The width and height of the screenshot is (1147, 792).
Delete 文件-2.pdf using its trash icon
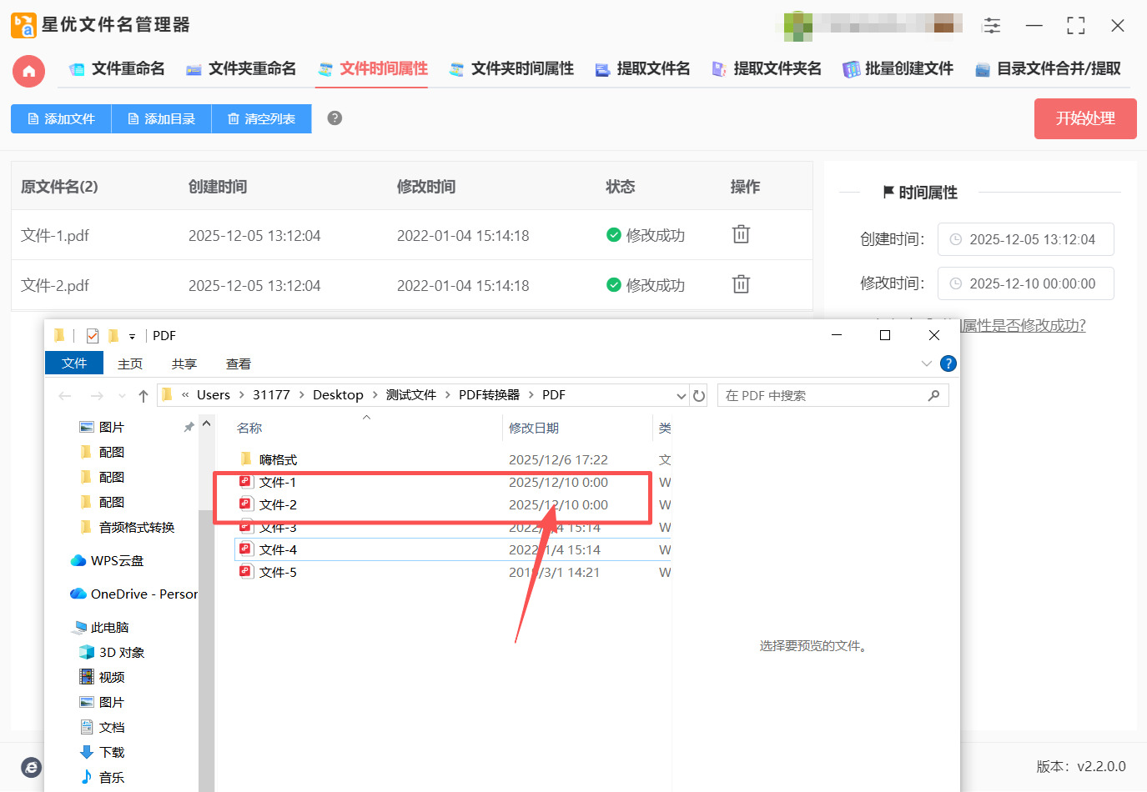(741, 283)
